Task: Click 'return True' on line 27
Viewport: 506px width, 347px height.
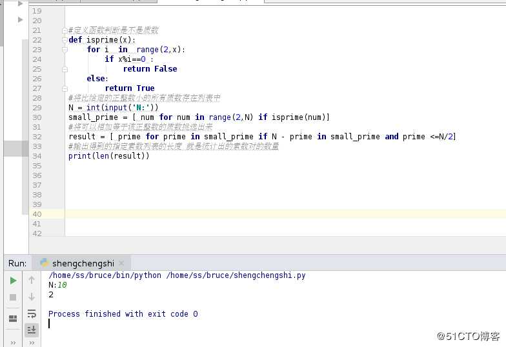Action: pyautogui.click(x=130, y=88)
